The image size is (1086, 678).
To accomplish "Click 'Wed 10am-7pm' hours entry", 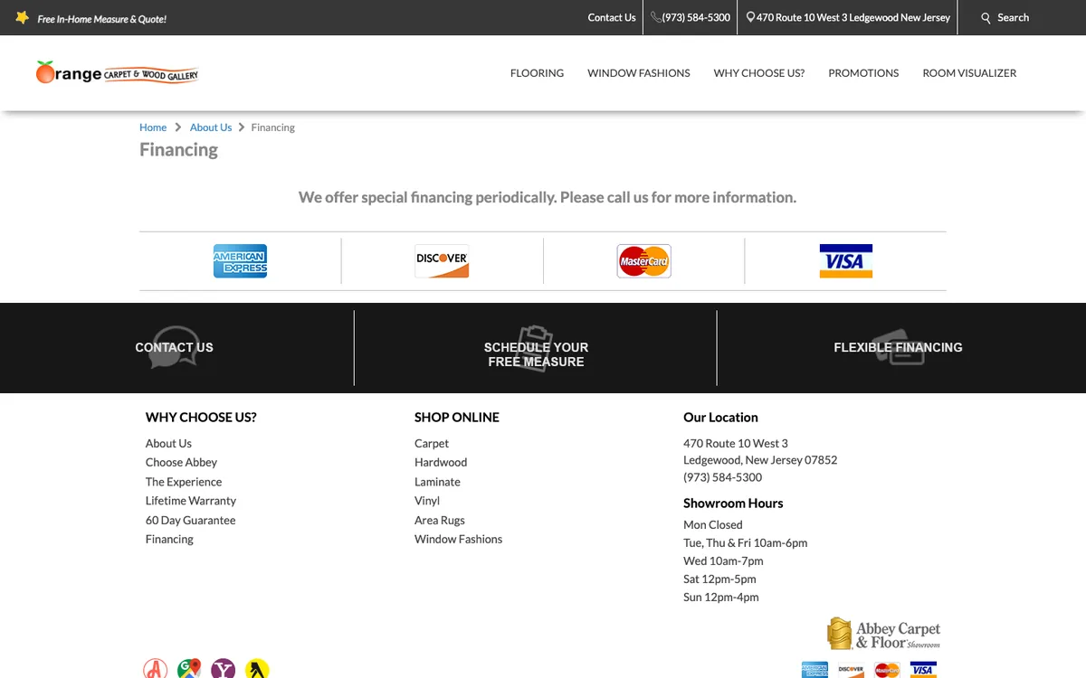I will coord(723,560).
